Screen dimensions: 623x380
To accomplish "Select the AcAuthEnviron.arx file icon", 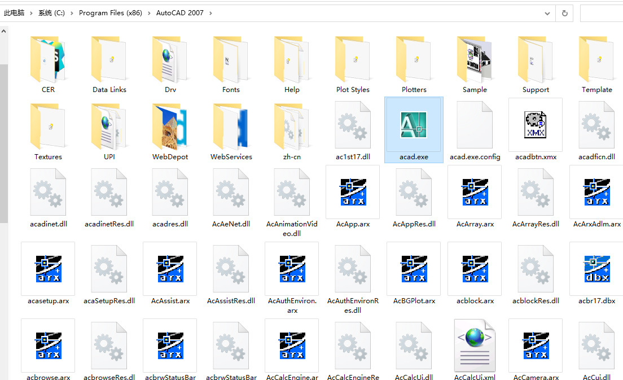I will pyautogui.click(x=292, y=269).
